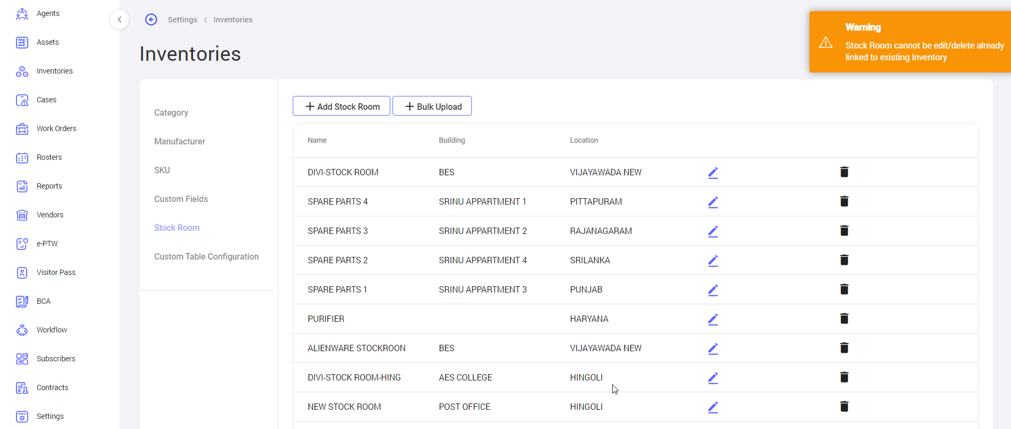Image resolution: width=1011 pixels, height=429 pixels.
Task: Edit the SPARE PARTS 4 stock room
Action: click(713, 202)
